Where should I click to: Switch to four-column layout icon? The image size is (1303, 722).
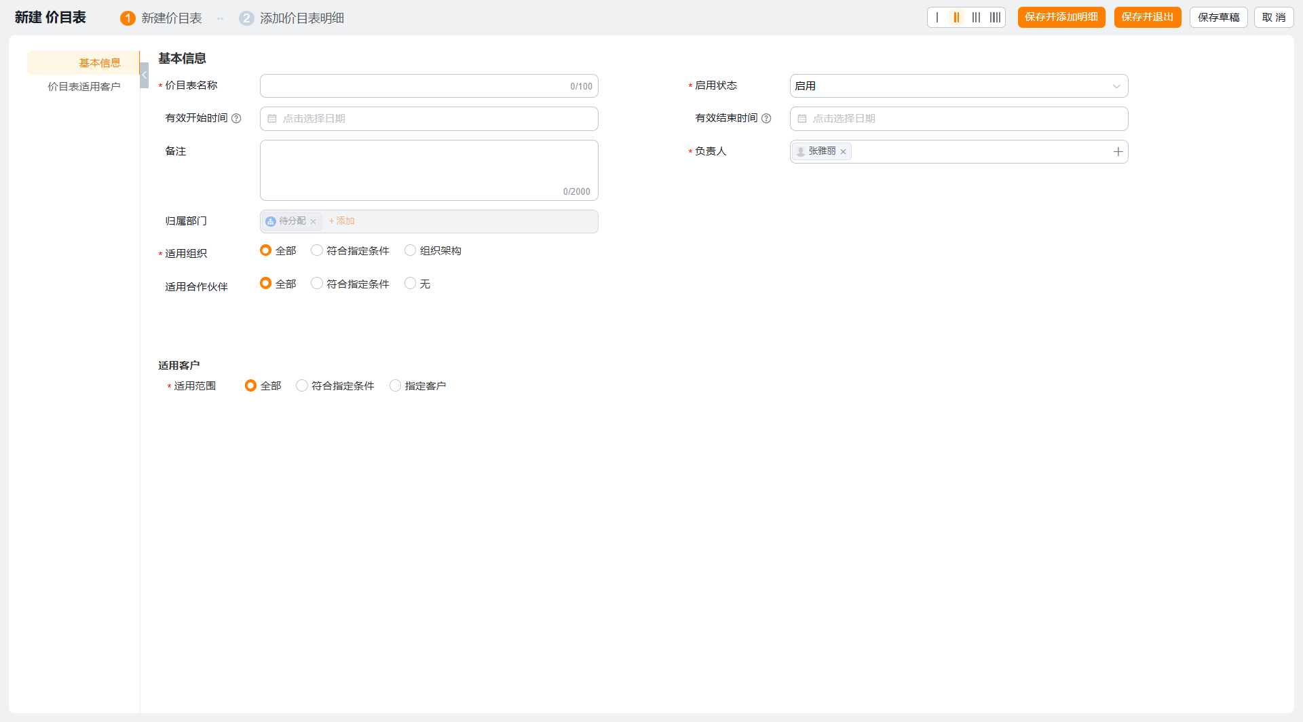pyautogui.click(x=995, y=18)
